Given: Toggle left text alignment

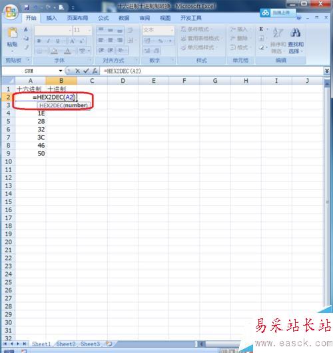Looking at the screenshot, I should coord(101,40).
